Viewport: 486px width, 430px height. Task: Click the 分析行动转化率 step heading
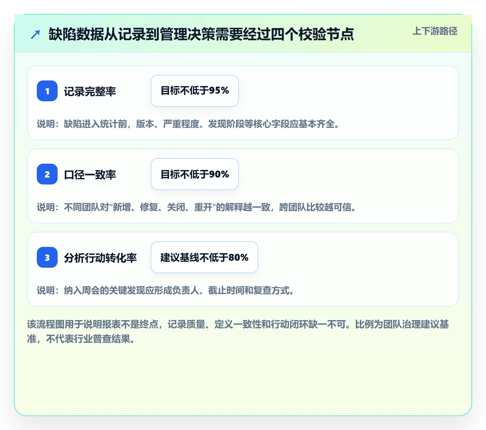[x=100, y=258]
